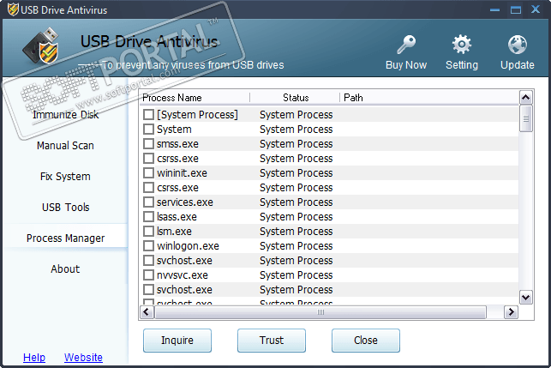Sort by the Process Name column header
Screen dimensions: 551x368
[195, 98]
